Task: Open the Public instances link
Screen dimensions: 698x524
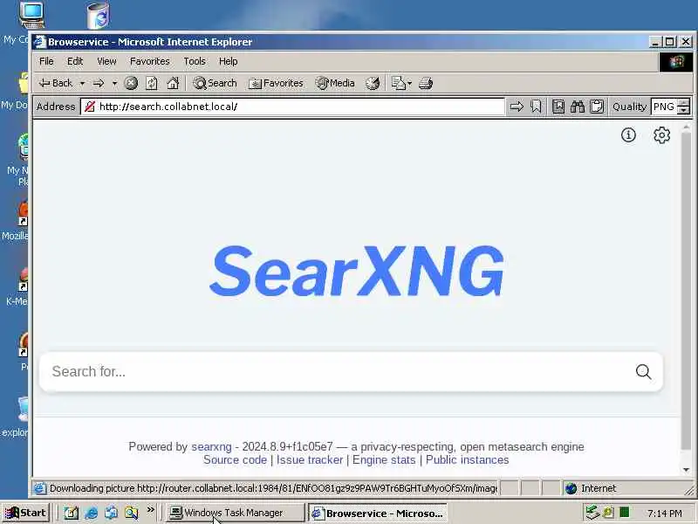Action: click(468, 460)
